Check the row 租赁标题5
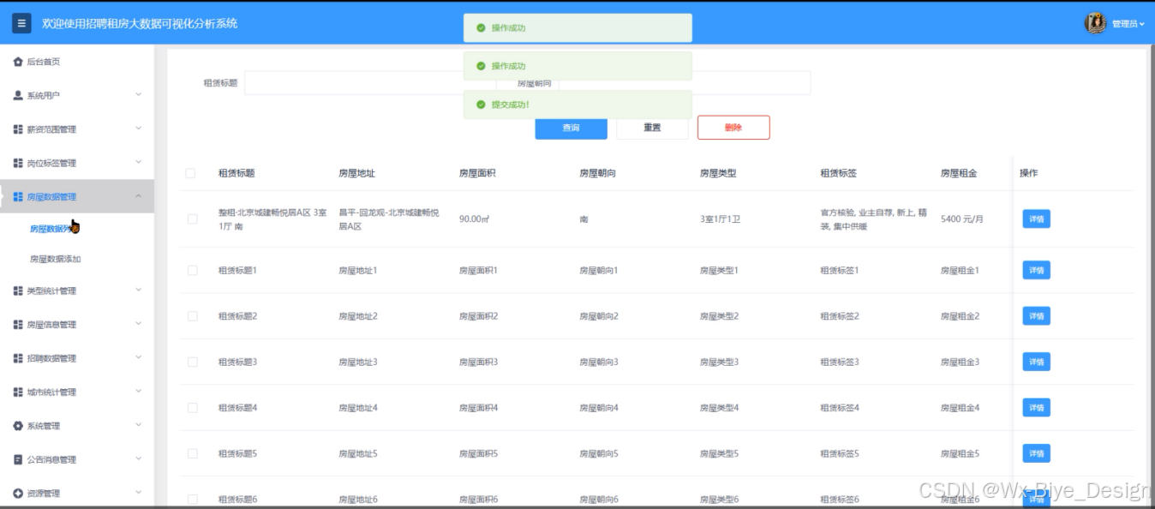The height and width of the screenshot is (509, 1155). click(x=192, y=453)
